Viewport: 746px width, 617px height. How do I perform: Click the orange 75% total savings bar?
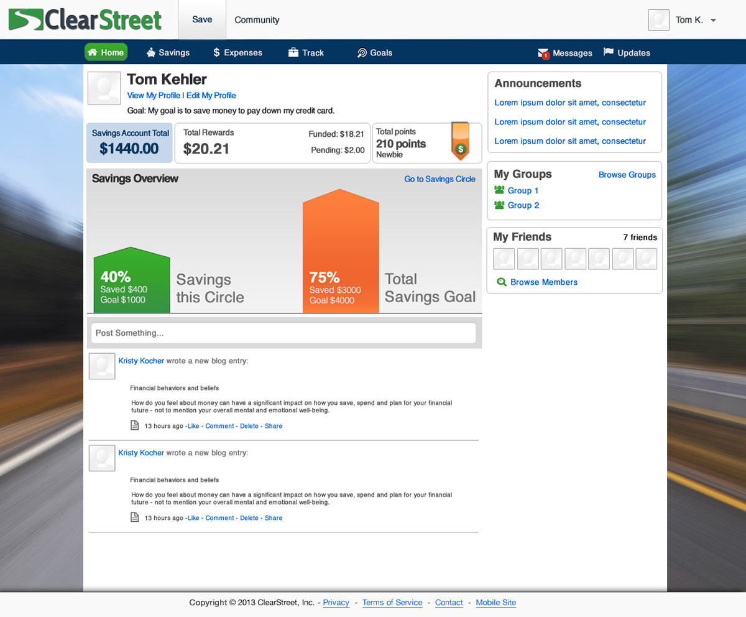[x=341, y=251]
